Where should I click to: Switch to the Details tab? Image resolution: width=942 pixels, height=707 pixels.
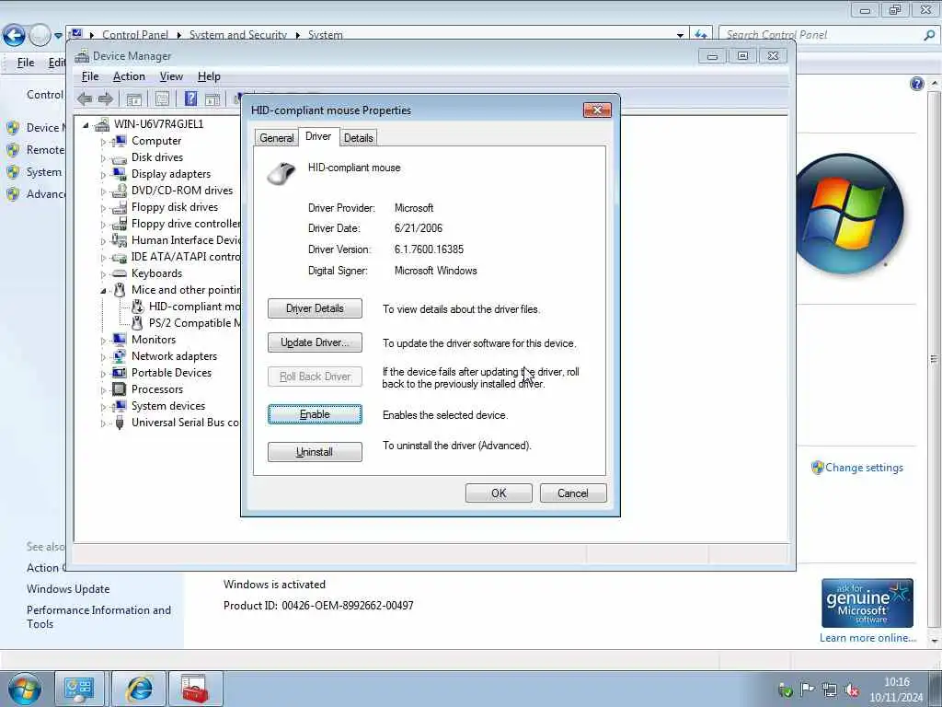[359, 138]
